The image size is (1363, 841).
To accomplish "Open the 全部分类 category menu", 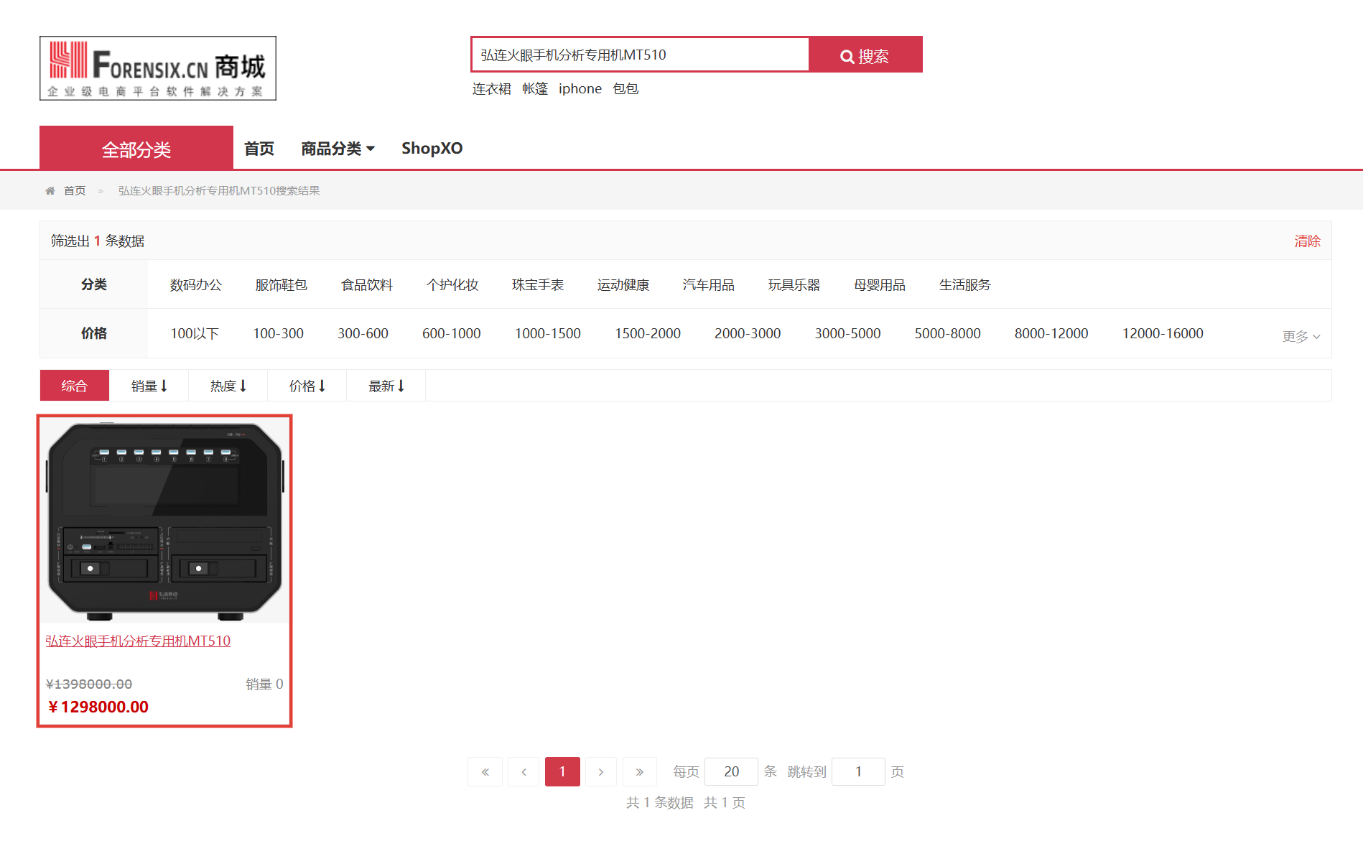I will tap(136, 149).
